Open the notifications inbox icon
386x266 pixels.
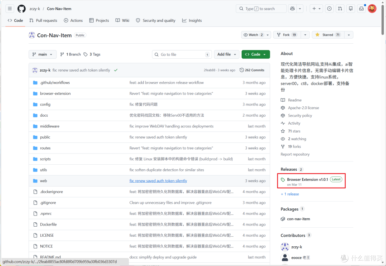tap(361, 9)
